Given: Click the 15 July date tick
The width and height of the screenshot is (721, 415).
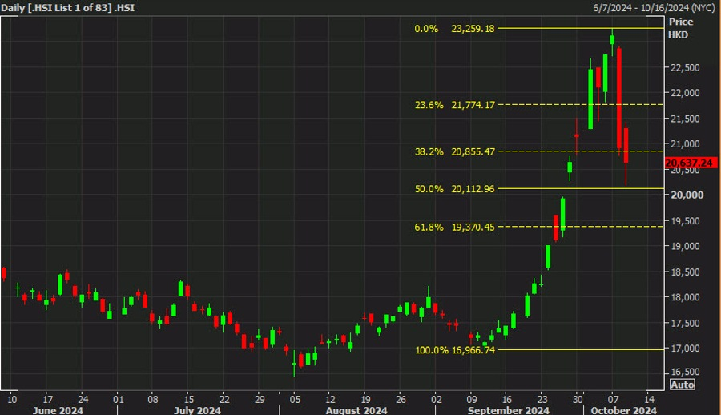Looking at the screenshot, I should tap(189, 399).
